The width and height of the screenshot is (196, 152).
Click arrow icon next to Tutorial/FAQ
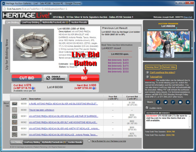pos(147,77)
